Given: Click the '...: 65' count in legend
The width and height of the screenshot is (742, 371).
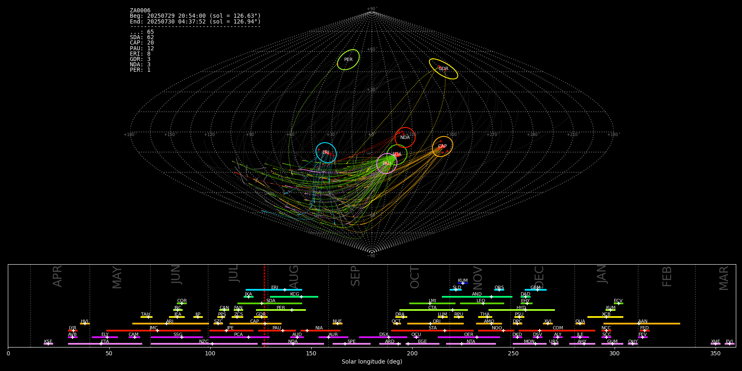Looking at the screenshot, I should coord(142,32).
